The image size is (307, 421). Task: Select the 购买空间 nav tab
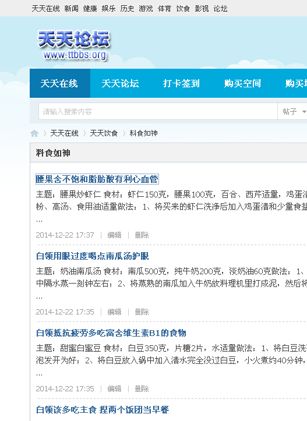(242, 83)
